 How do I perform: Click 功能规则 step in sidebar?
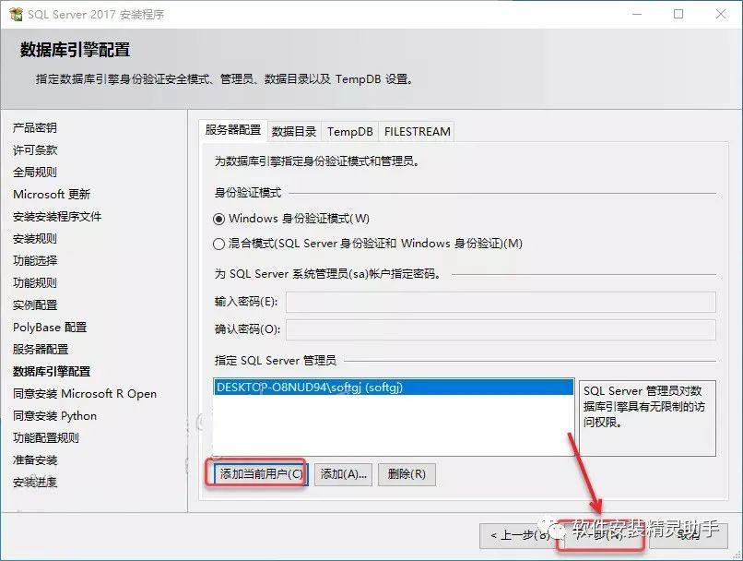(35, 282)
